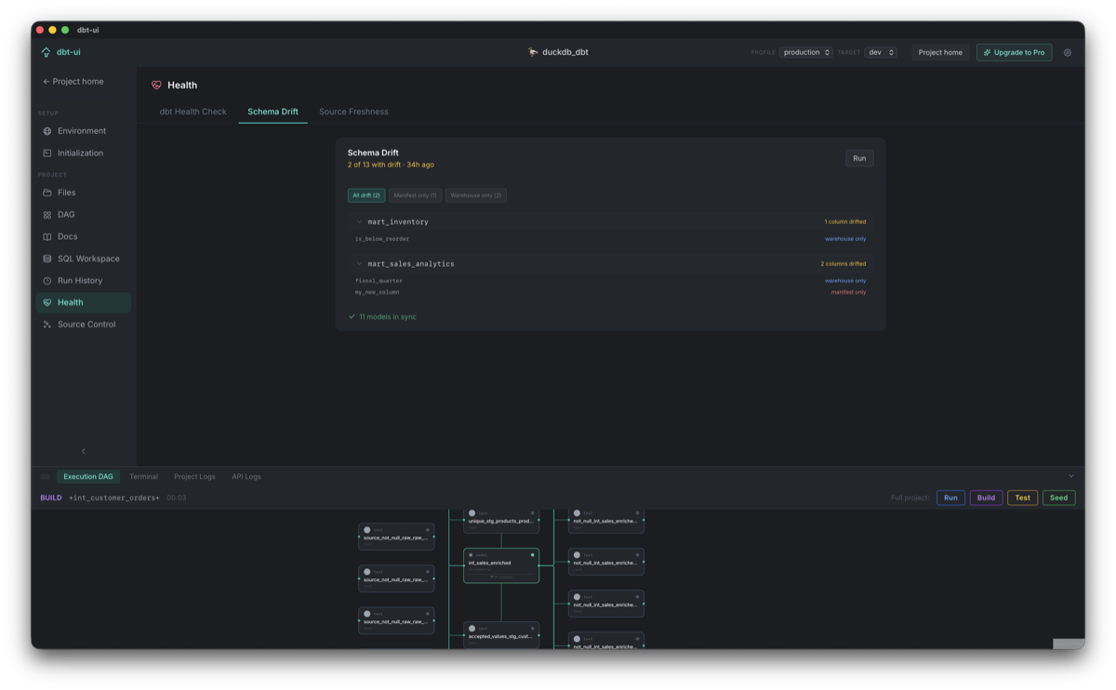Select the Warehouse only (2) filter

tap(476, 195)
